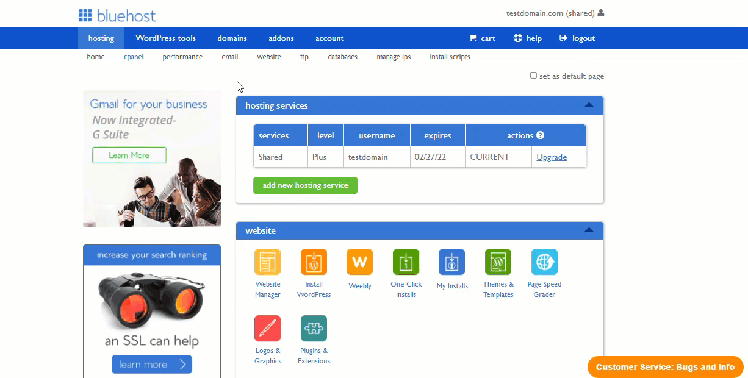The image size is (748, 378).
Task: Click the Install WordPress icon
Action: 314,262
